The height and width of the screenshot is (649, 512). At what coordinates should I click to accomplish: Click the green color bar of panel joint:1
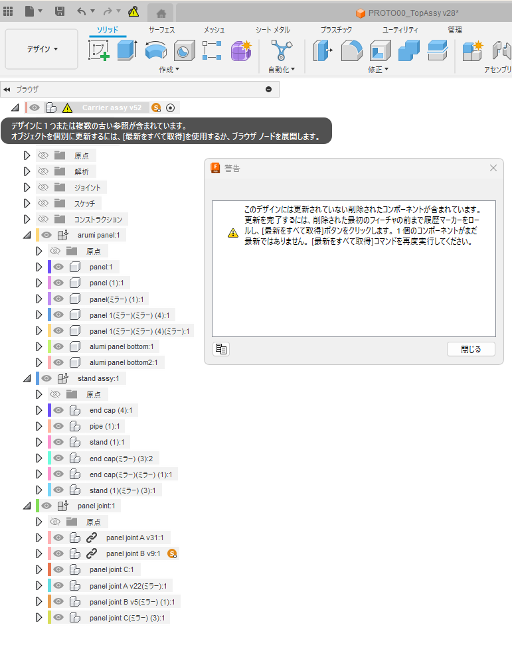[x=37, y=506]
